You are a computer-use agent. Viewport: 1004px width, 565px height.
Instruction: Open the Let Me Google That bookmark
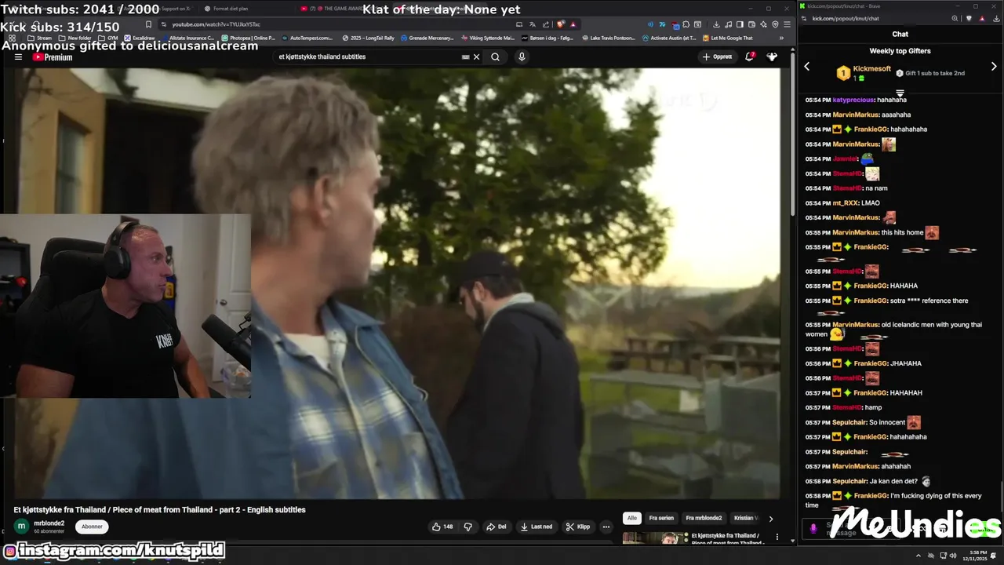(x=727, y=38)
